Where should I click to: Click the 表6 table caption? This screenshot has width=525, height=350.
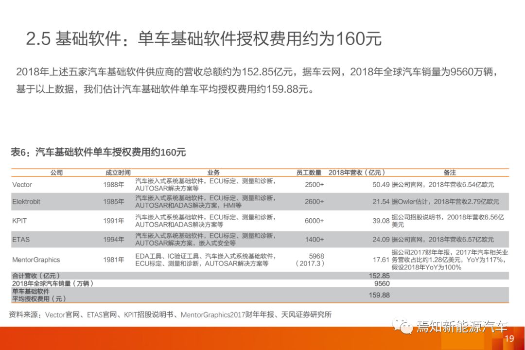click(98, 152)
